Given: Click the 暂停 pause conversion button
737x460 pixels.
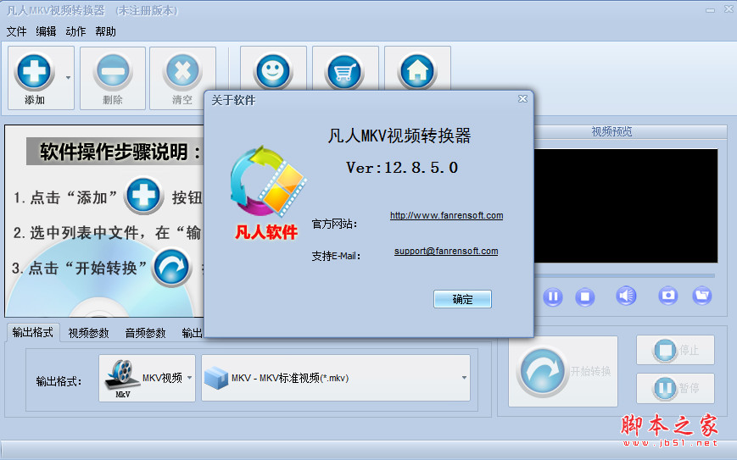Looking at the screenshot, I should tap(675, 388).
